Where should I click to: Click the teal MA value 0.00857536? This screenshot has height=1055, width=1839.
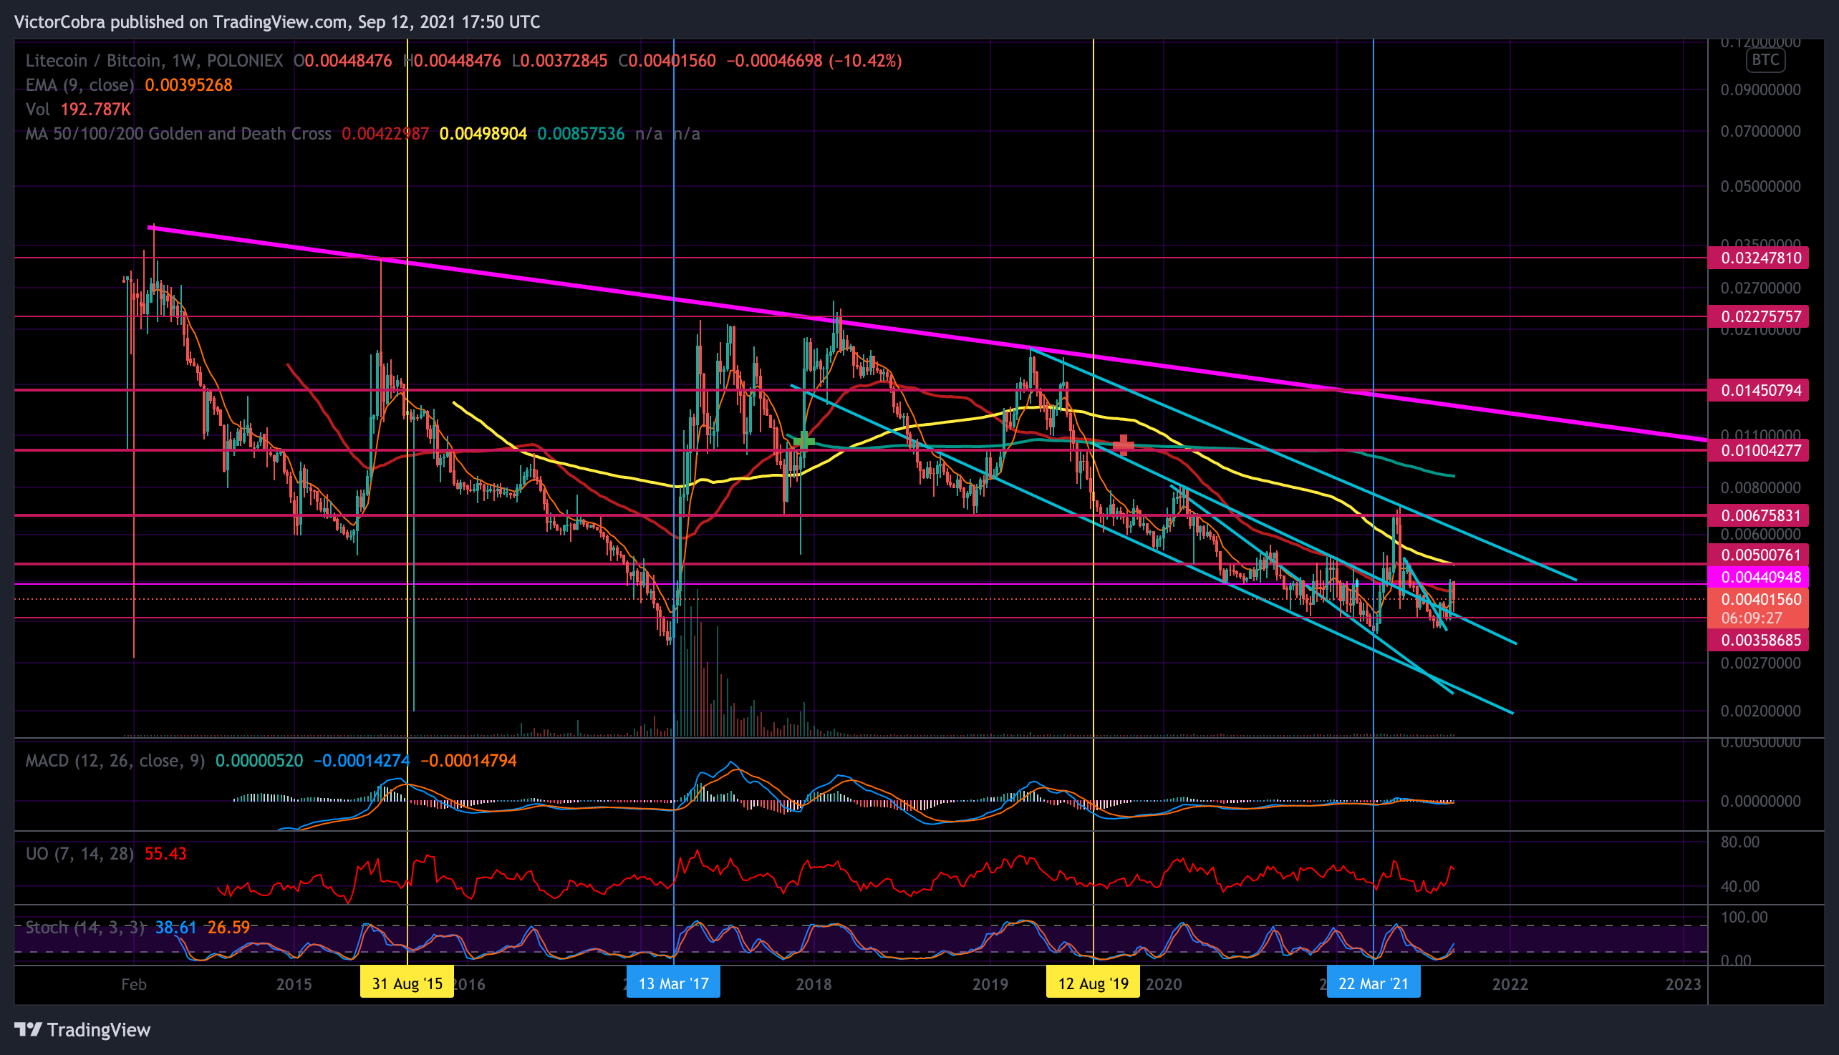pos(581,134)
